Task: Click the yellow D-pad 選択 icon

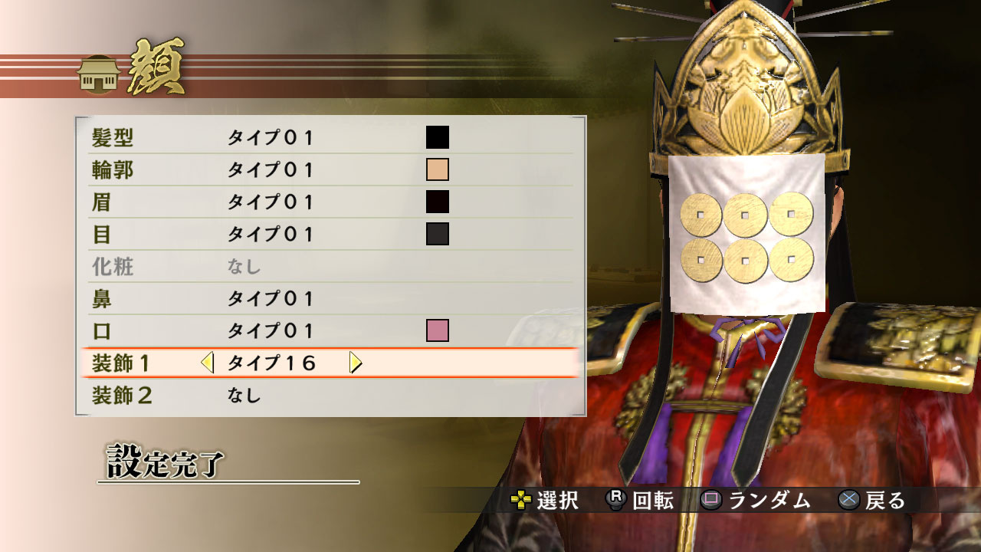Action: coord(521,501)
